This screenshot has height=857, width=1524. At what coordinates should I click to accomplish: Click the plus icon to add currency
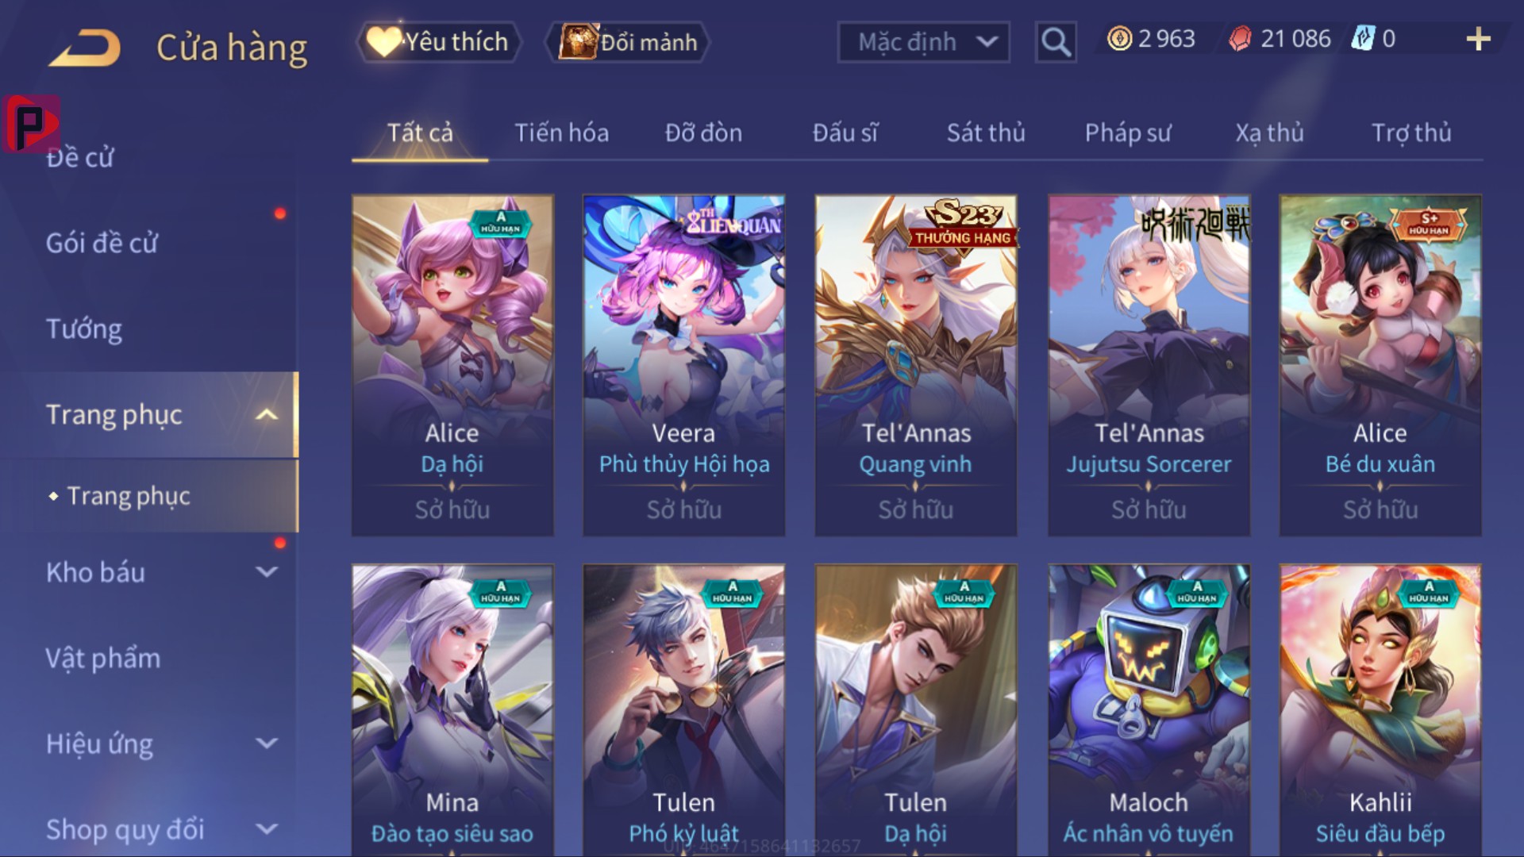pyautogui.click(x=1478, y=39)
